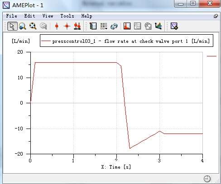
Task: Click the zoom-to-fit autoscale icon
Action: pyautogui.click(x=33, y=26)
